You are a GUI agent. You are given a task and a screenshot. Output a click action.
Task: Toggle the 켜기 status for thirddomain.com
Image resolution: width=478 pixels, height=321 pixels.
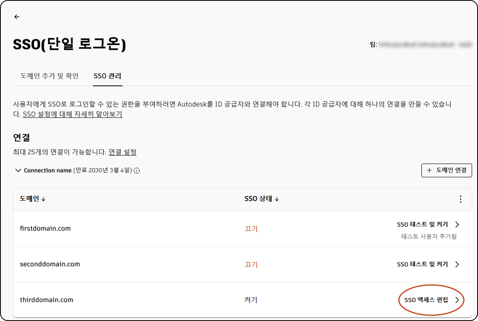(x=251, y=300)
